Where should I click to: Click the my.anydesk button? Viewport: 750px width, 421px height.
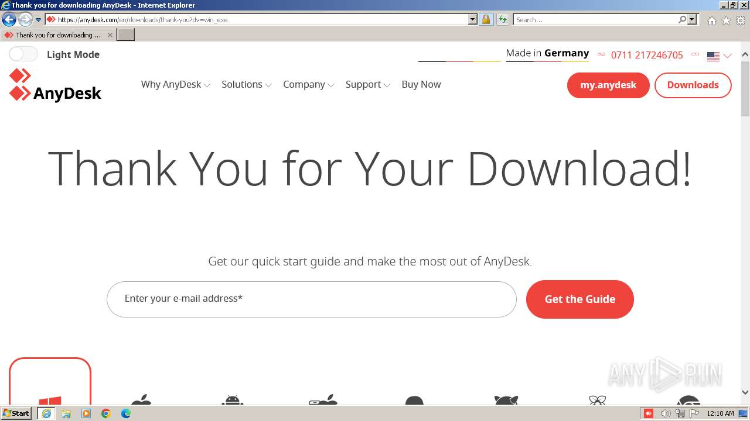click(x=608, y=85)
